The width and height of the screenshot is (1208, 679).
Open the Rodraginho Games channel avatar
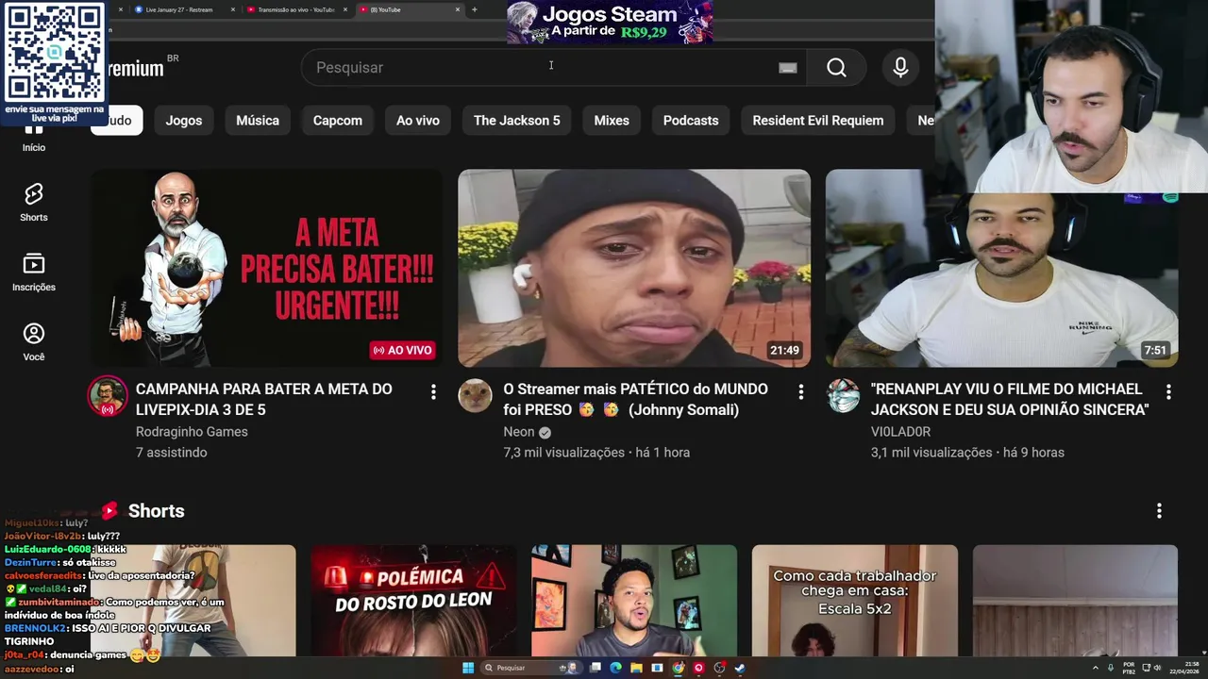tap(108, 396)
